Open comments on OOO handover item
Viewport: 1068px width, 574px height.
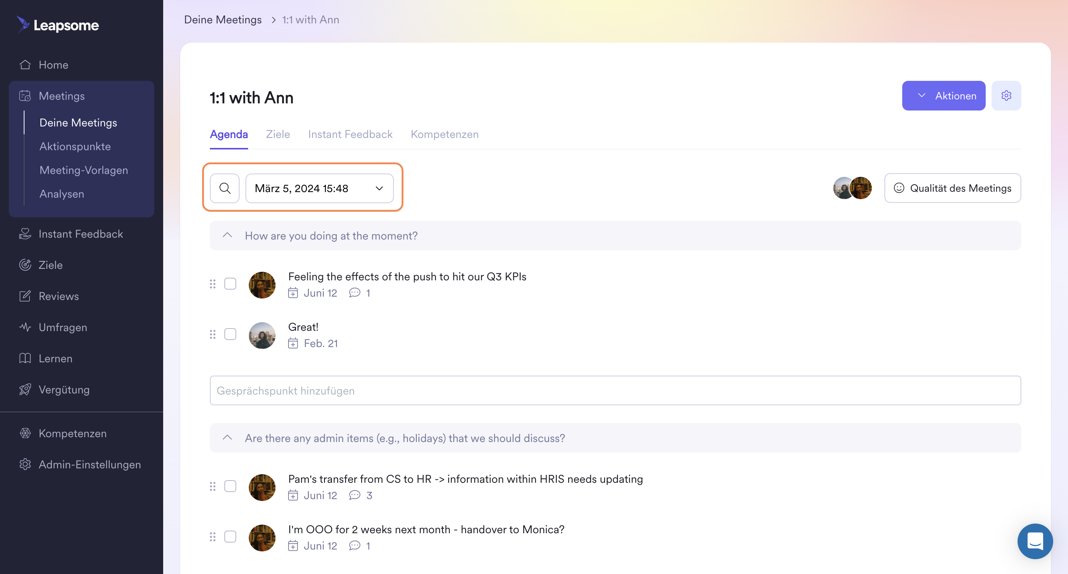[x=359, y=546]
